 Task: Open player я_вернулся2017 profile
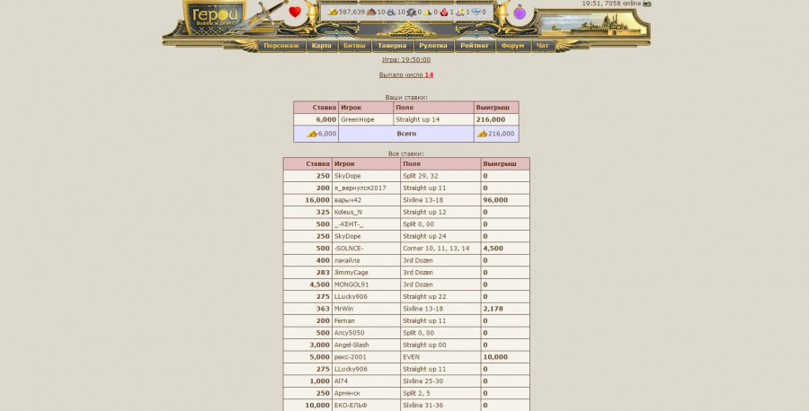pos(360,188)
